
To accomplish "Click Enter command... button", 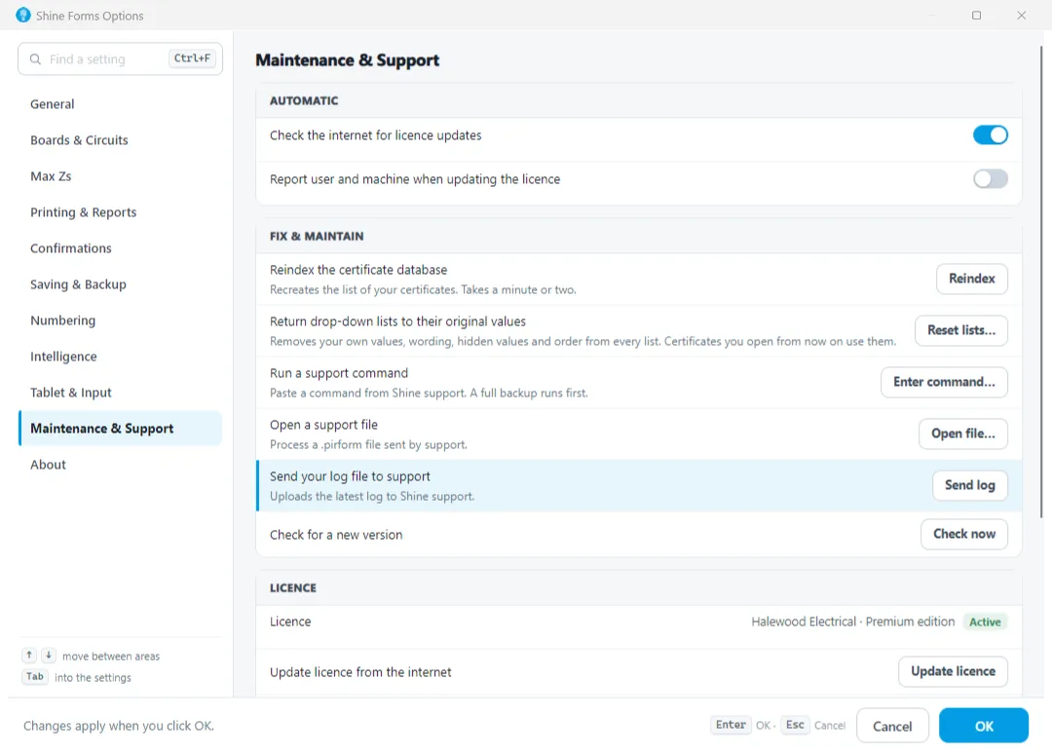I will pos(944,382).
